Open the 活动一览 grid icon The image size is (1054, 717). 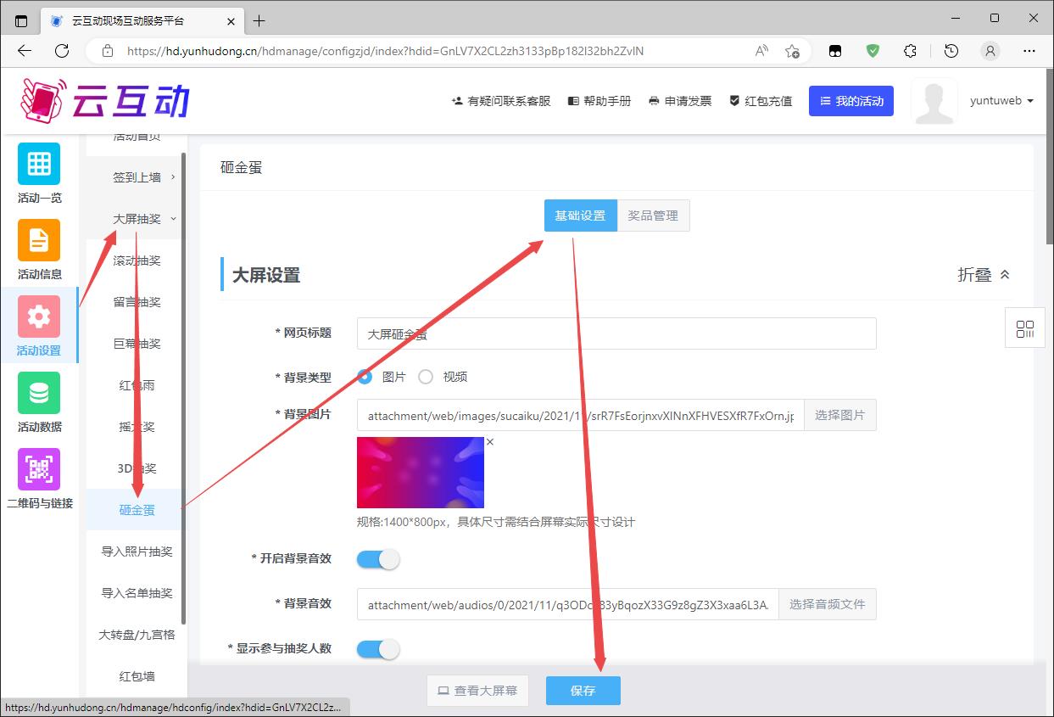[x=39, y=164]
